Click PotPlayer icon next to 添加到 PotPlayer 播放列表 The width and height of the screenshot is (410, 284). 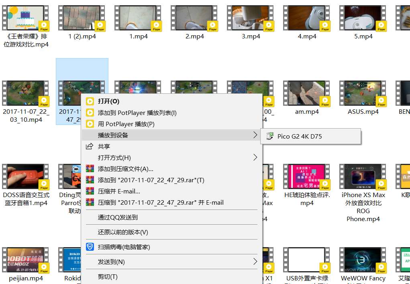[x=90, y=113]
